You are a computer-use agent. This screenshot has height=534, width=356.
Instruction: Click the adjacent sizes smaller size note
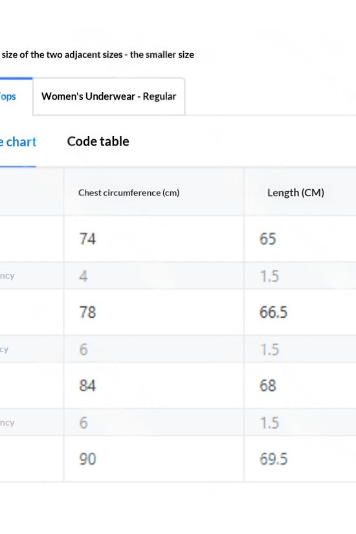(x=98, y=54)
